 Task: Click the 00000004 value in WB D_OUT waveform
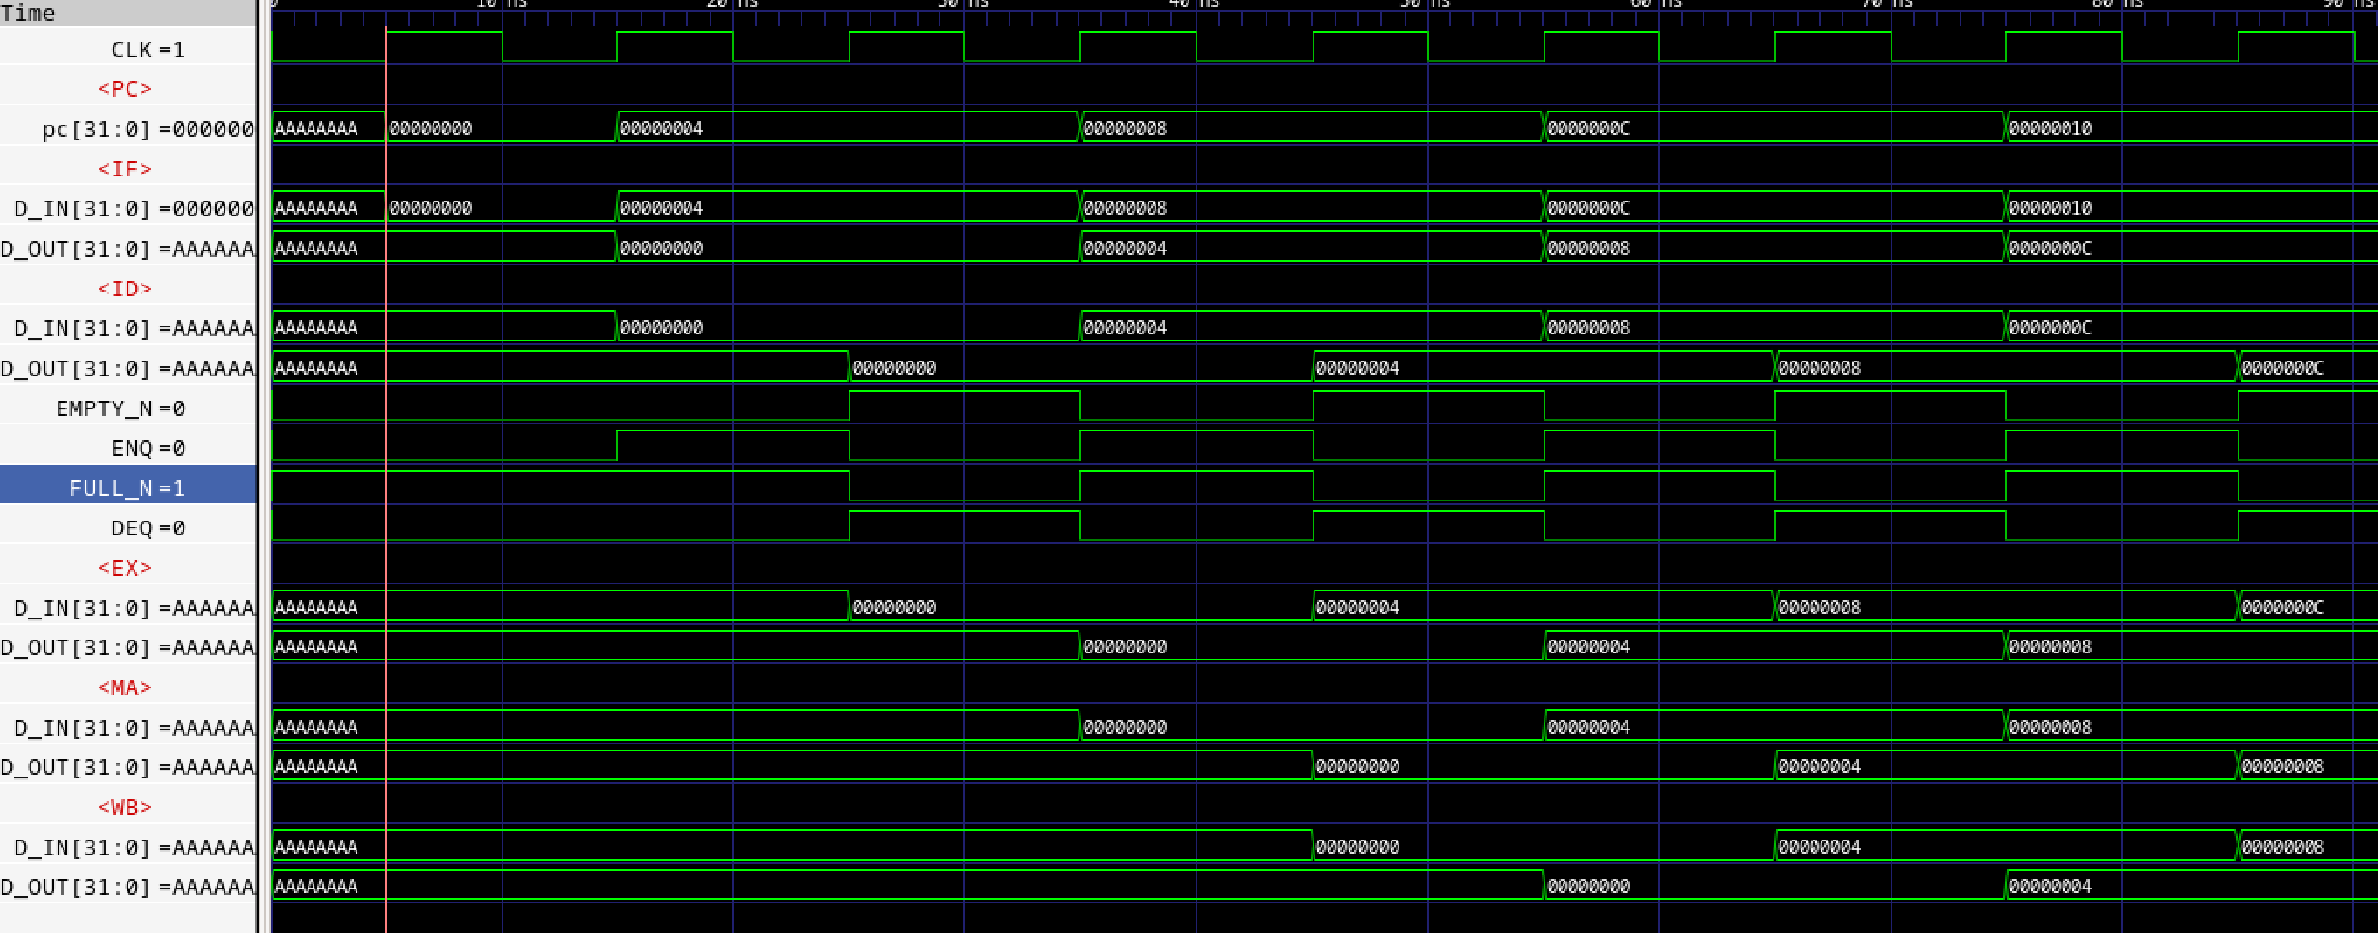[2050, 886]
